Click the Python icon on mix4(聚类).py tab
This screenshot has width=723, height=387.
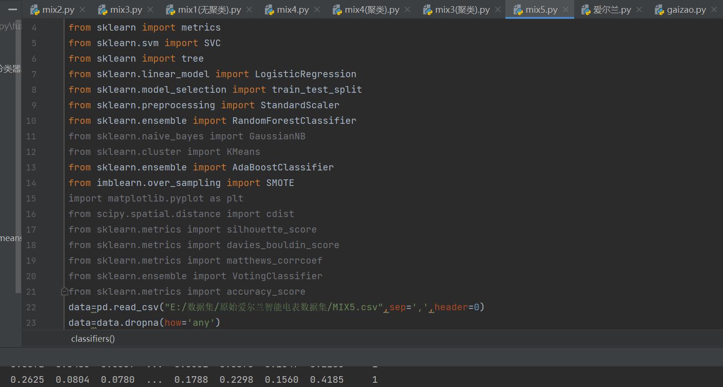click(337, 10)
